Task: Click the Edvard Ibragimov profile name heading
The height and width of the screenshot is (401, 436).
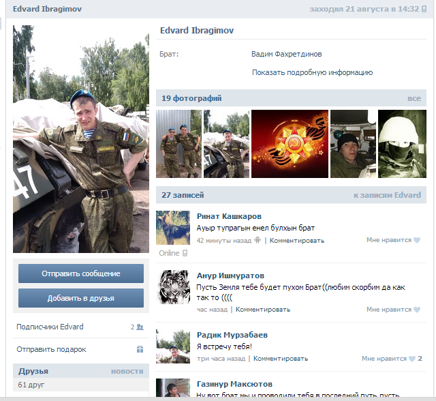Action: tap(197, 30)
